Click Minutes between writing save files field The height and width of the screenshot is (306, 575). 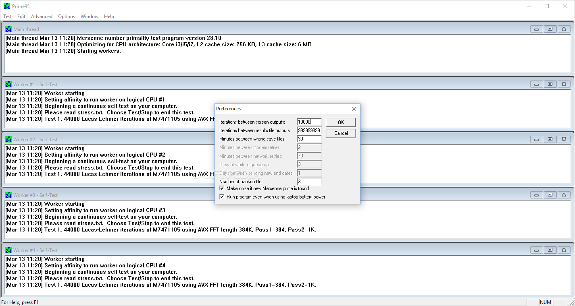[x=309, y=139]
